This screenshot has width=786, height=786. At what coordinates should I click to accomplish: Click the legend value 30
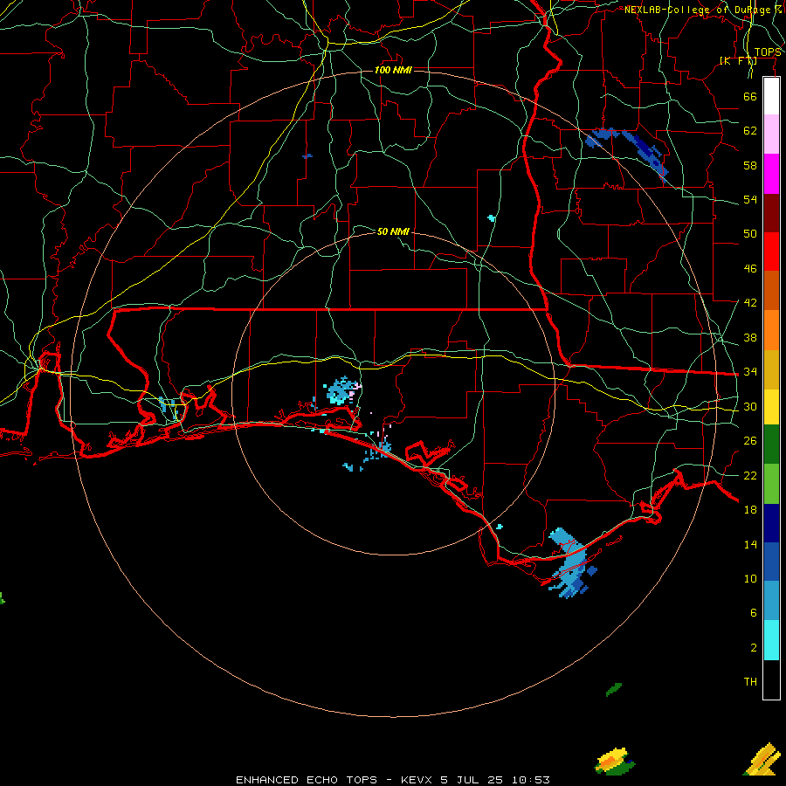(x=750, y=406)
